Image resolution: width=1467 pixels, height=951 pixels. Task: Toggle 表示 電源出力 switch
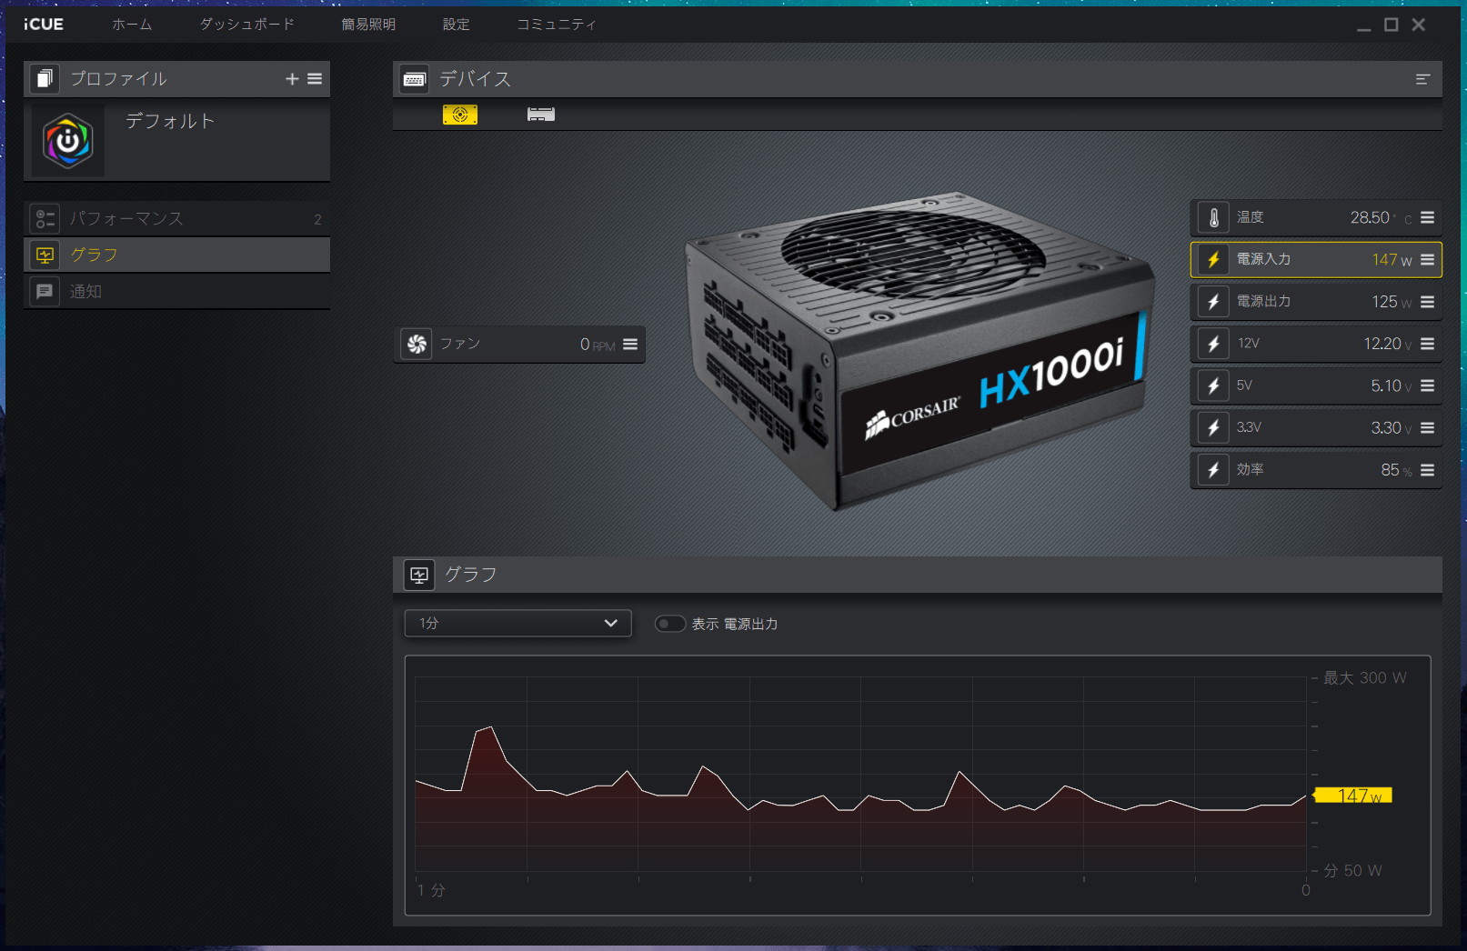pyautogui.click(x=670, y=624)
